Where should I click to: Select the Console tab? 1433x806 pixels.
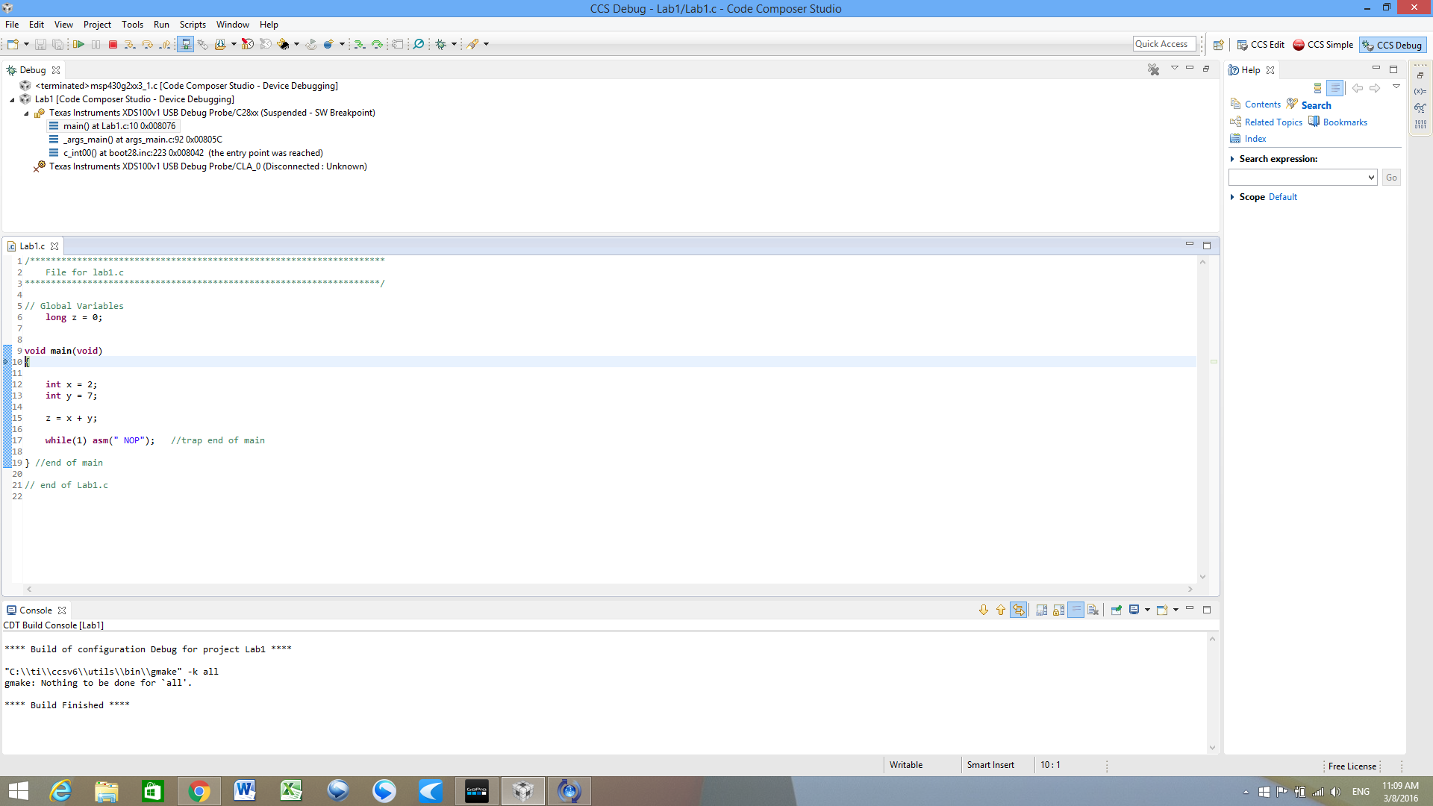pyautogui.click(x=35, y=610)
